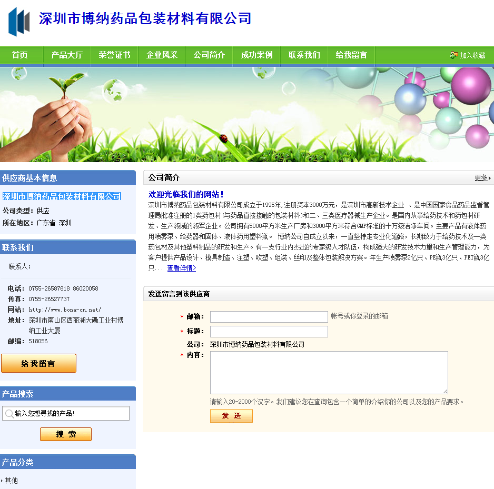This screenshot has width=494, height=489.
Task: Click the 产品分类 panel header
Action: [x=68, y=462]
